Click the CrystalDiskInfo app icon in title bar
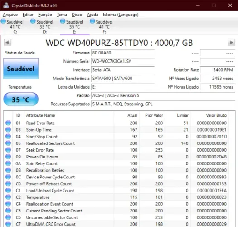This screenshot has width=238, height=227. [x=6, y=5]
